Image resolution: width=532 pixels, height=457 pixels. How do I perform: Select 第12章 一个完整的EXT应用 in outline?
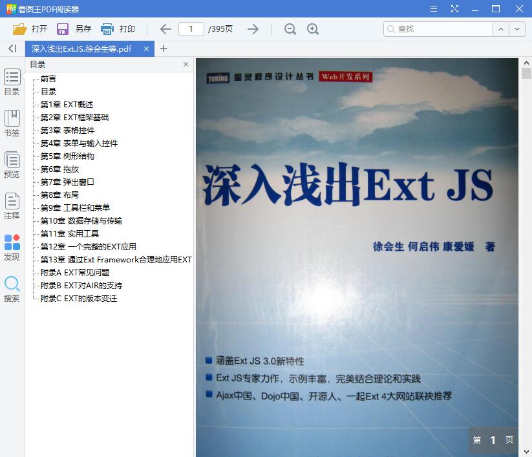tap(88, 247)
